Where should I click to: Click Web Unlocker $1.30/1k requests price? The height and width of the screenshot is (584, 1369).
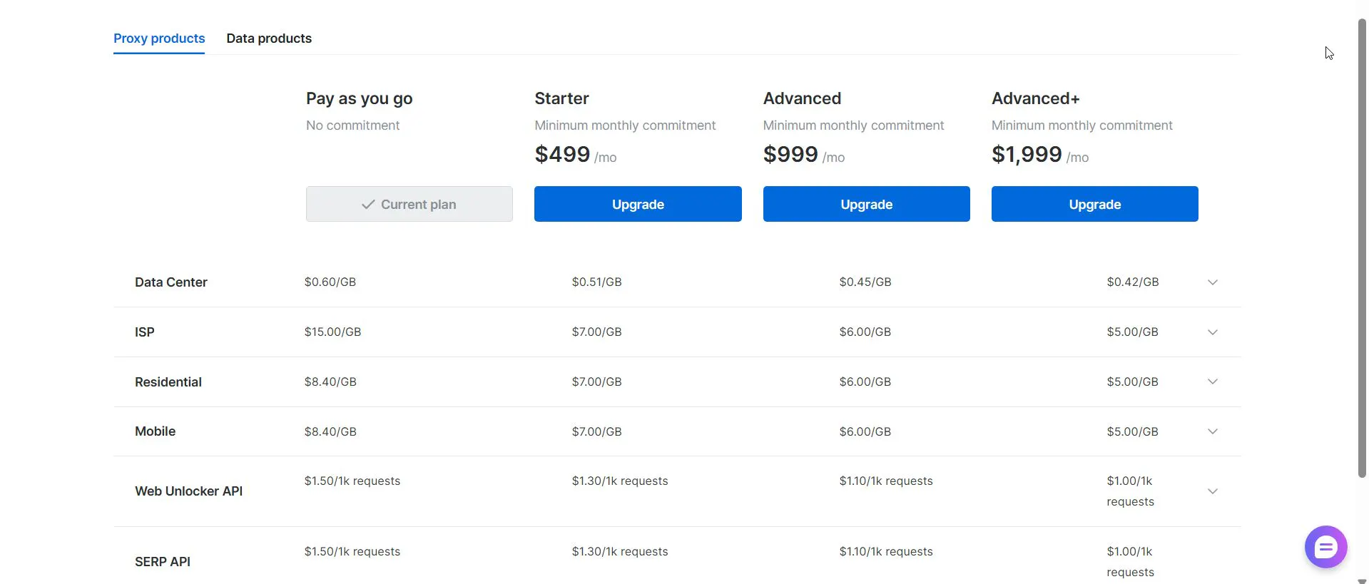coord(620,481)
